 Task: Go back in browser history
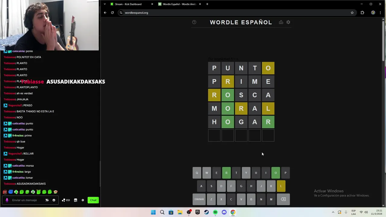105,13
